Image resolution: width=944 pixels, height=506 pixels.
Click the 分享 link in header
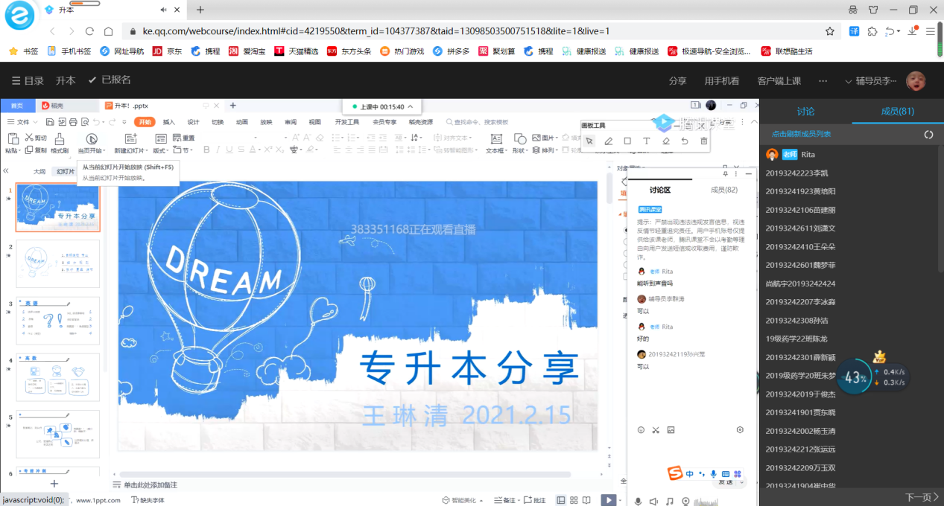point(677,81)
